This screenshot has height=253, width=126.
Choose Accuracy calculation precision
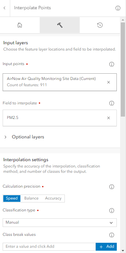click(x=53, y=198)
